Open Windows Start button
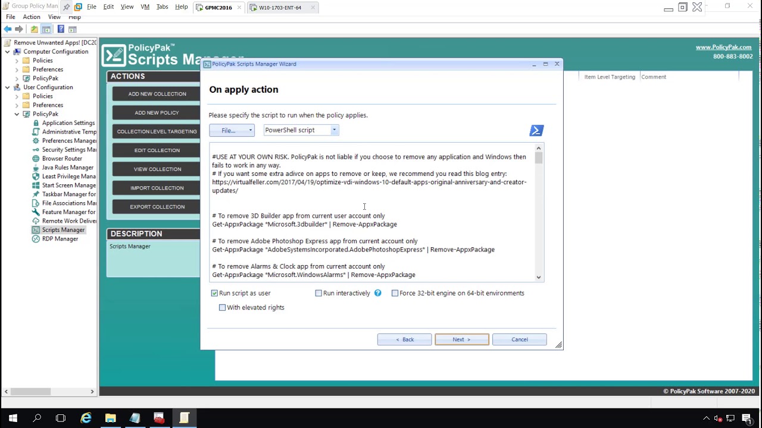Viewport: 762px width, 428px height. 13,418
